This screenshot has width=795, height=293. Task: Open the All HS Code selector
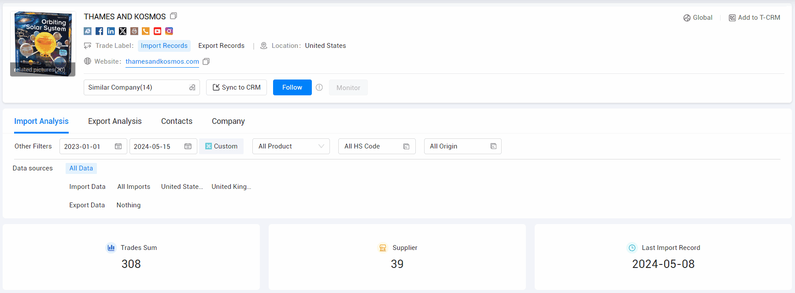tap(377, 146)
